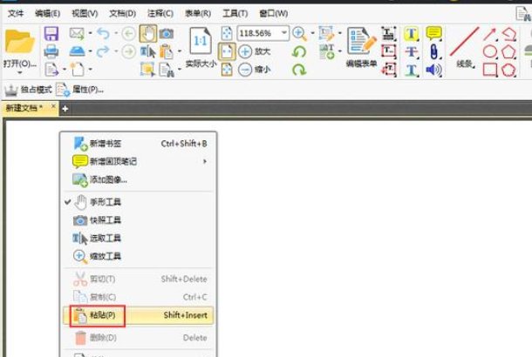Click the Print icon
The image size is (532, 357).
[51, 51]
